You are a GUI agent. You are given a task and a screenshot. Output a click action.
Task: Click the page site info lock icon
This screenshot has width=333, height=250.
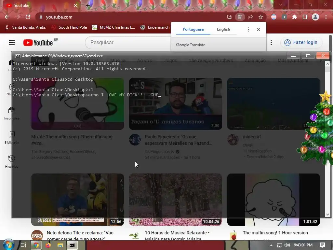41,17
